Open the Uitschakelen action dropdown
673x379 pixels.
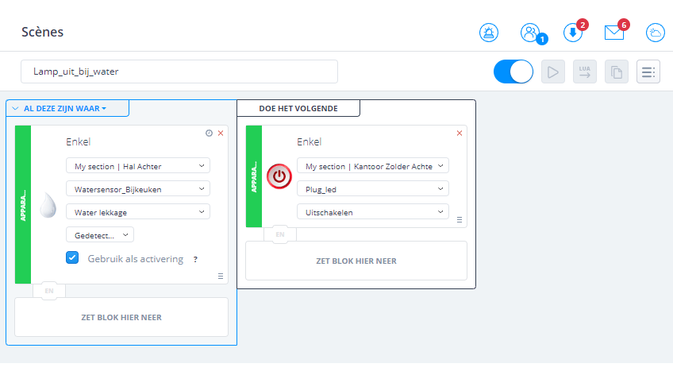pos(373,212)
